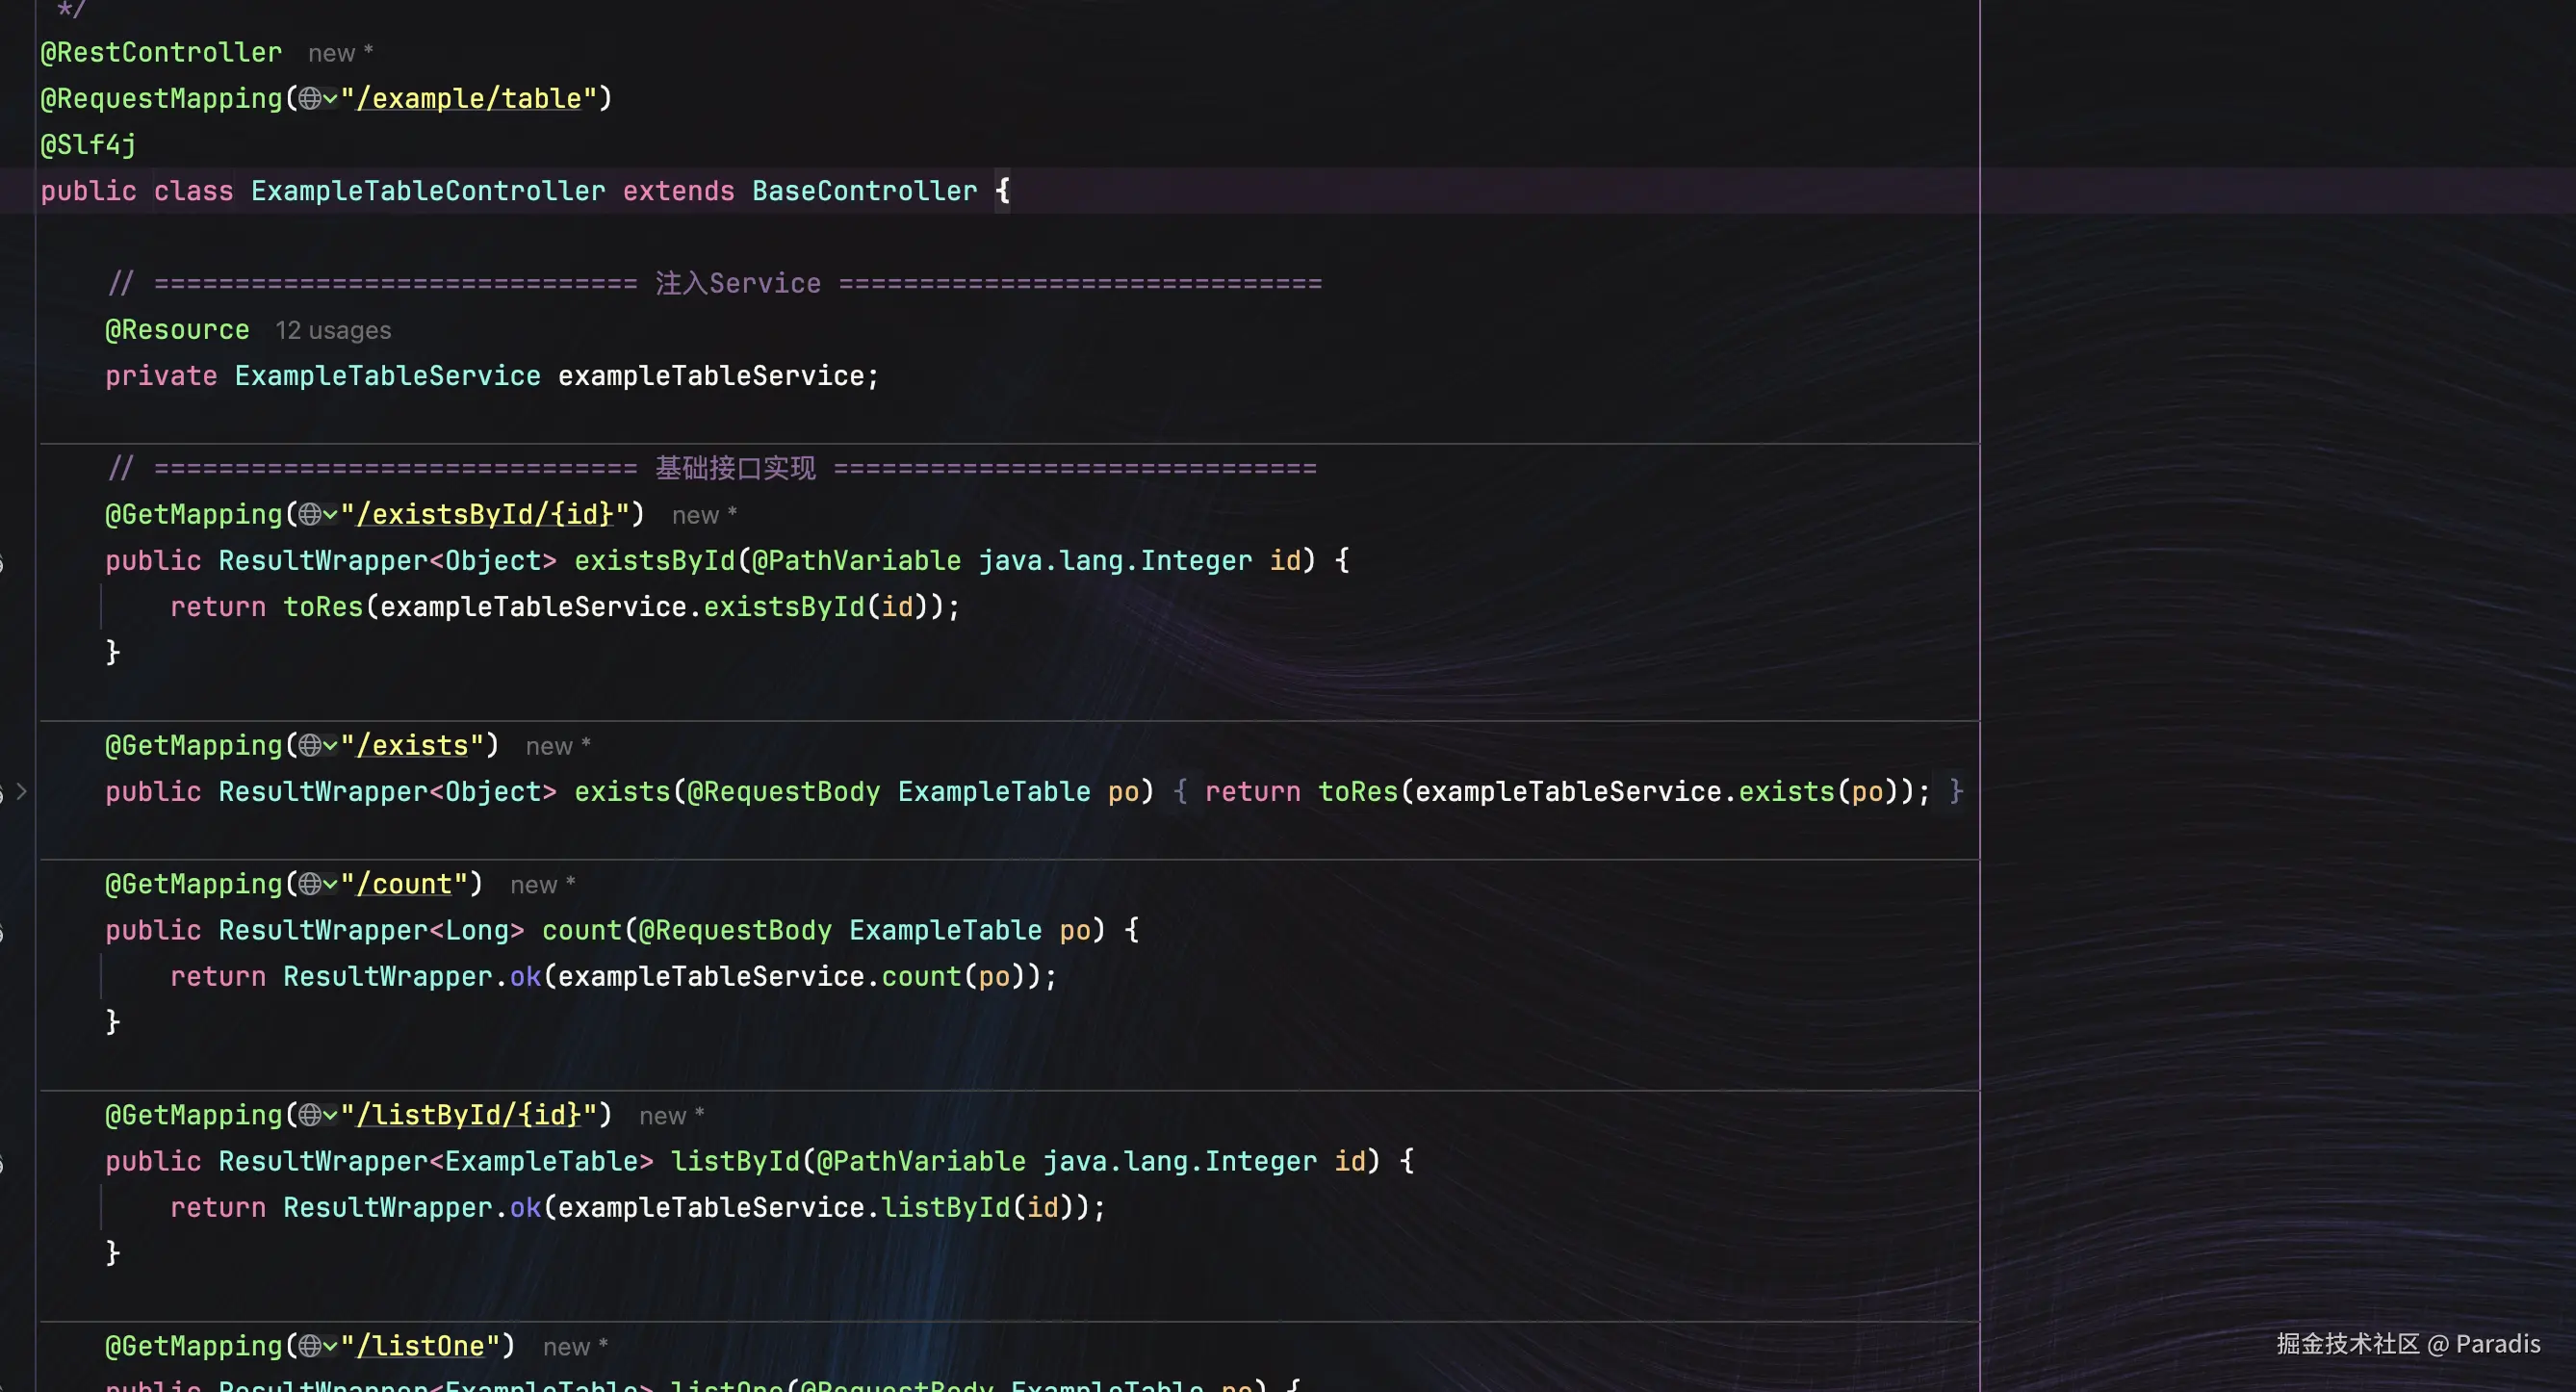This screenshot has width=2576, height=1392.
Task: Show the "12 usages" inlay hint
Action: click(333, 331)
